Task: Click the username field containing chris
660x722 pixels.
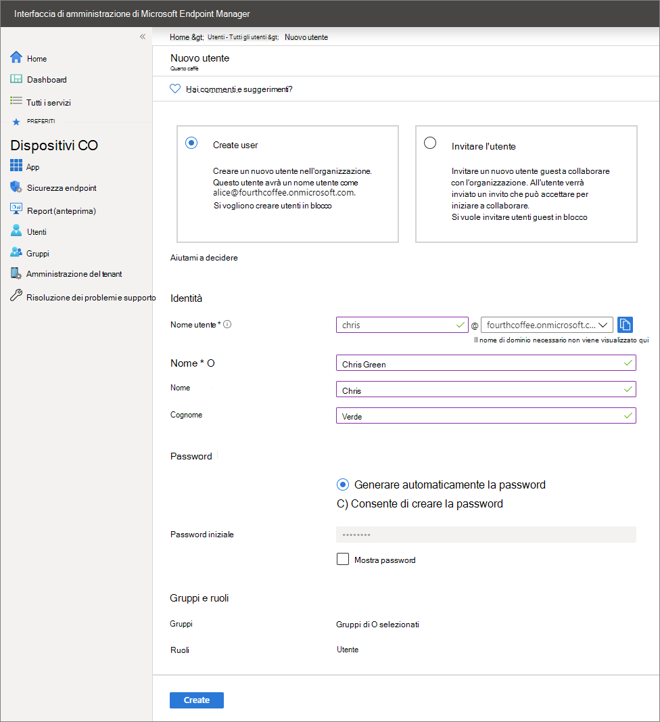Action: click(x=402, y=325)
